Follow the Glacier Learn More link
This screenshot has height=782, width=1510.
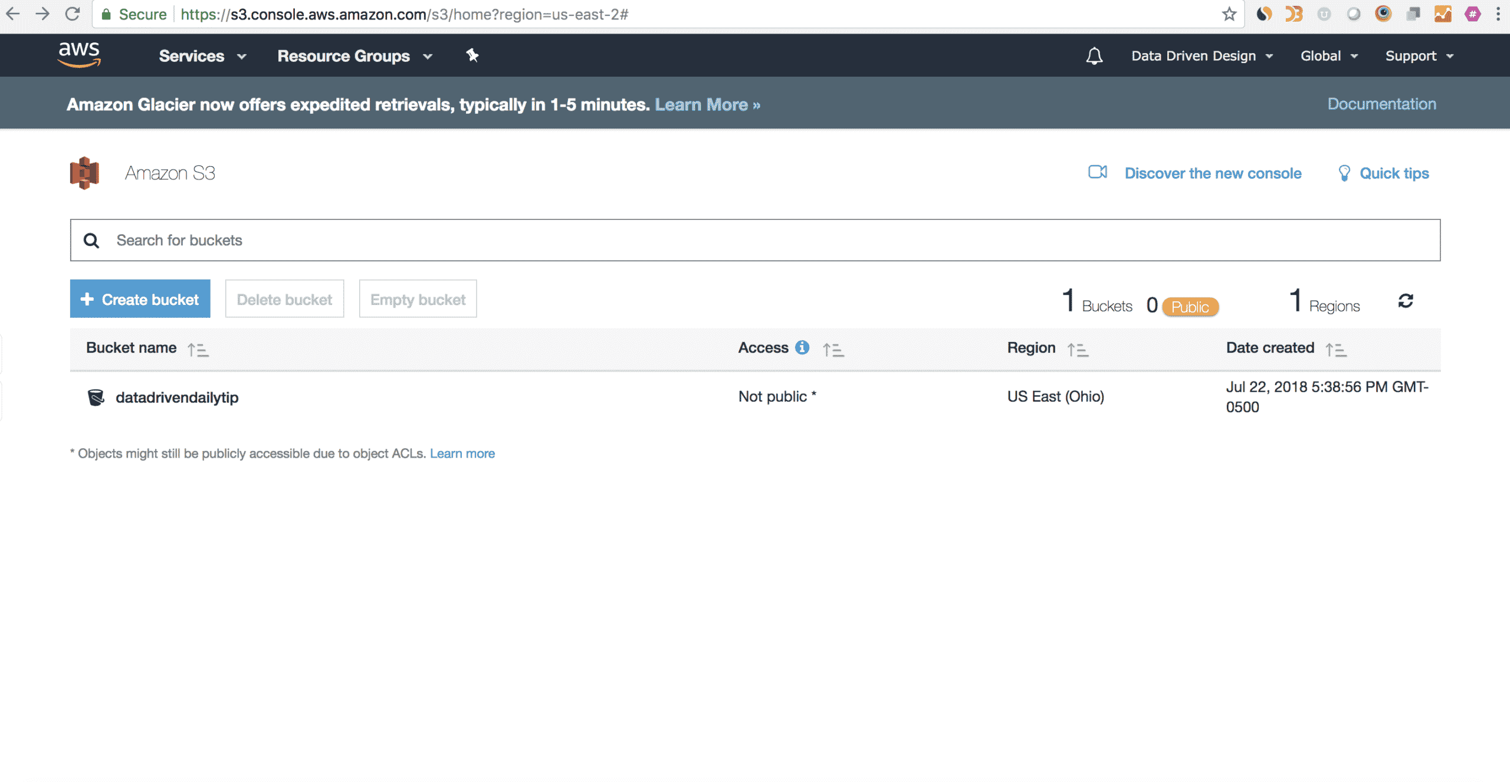point(707,104)
